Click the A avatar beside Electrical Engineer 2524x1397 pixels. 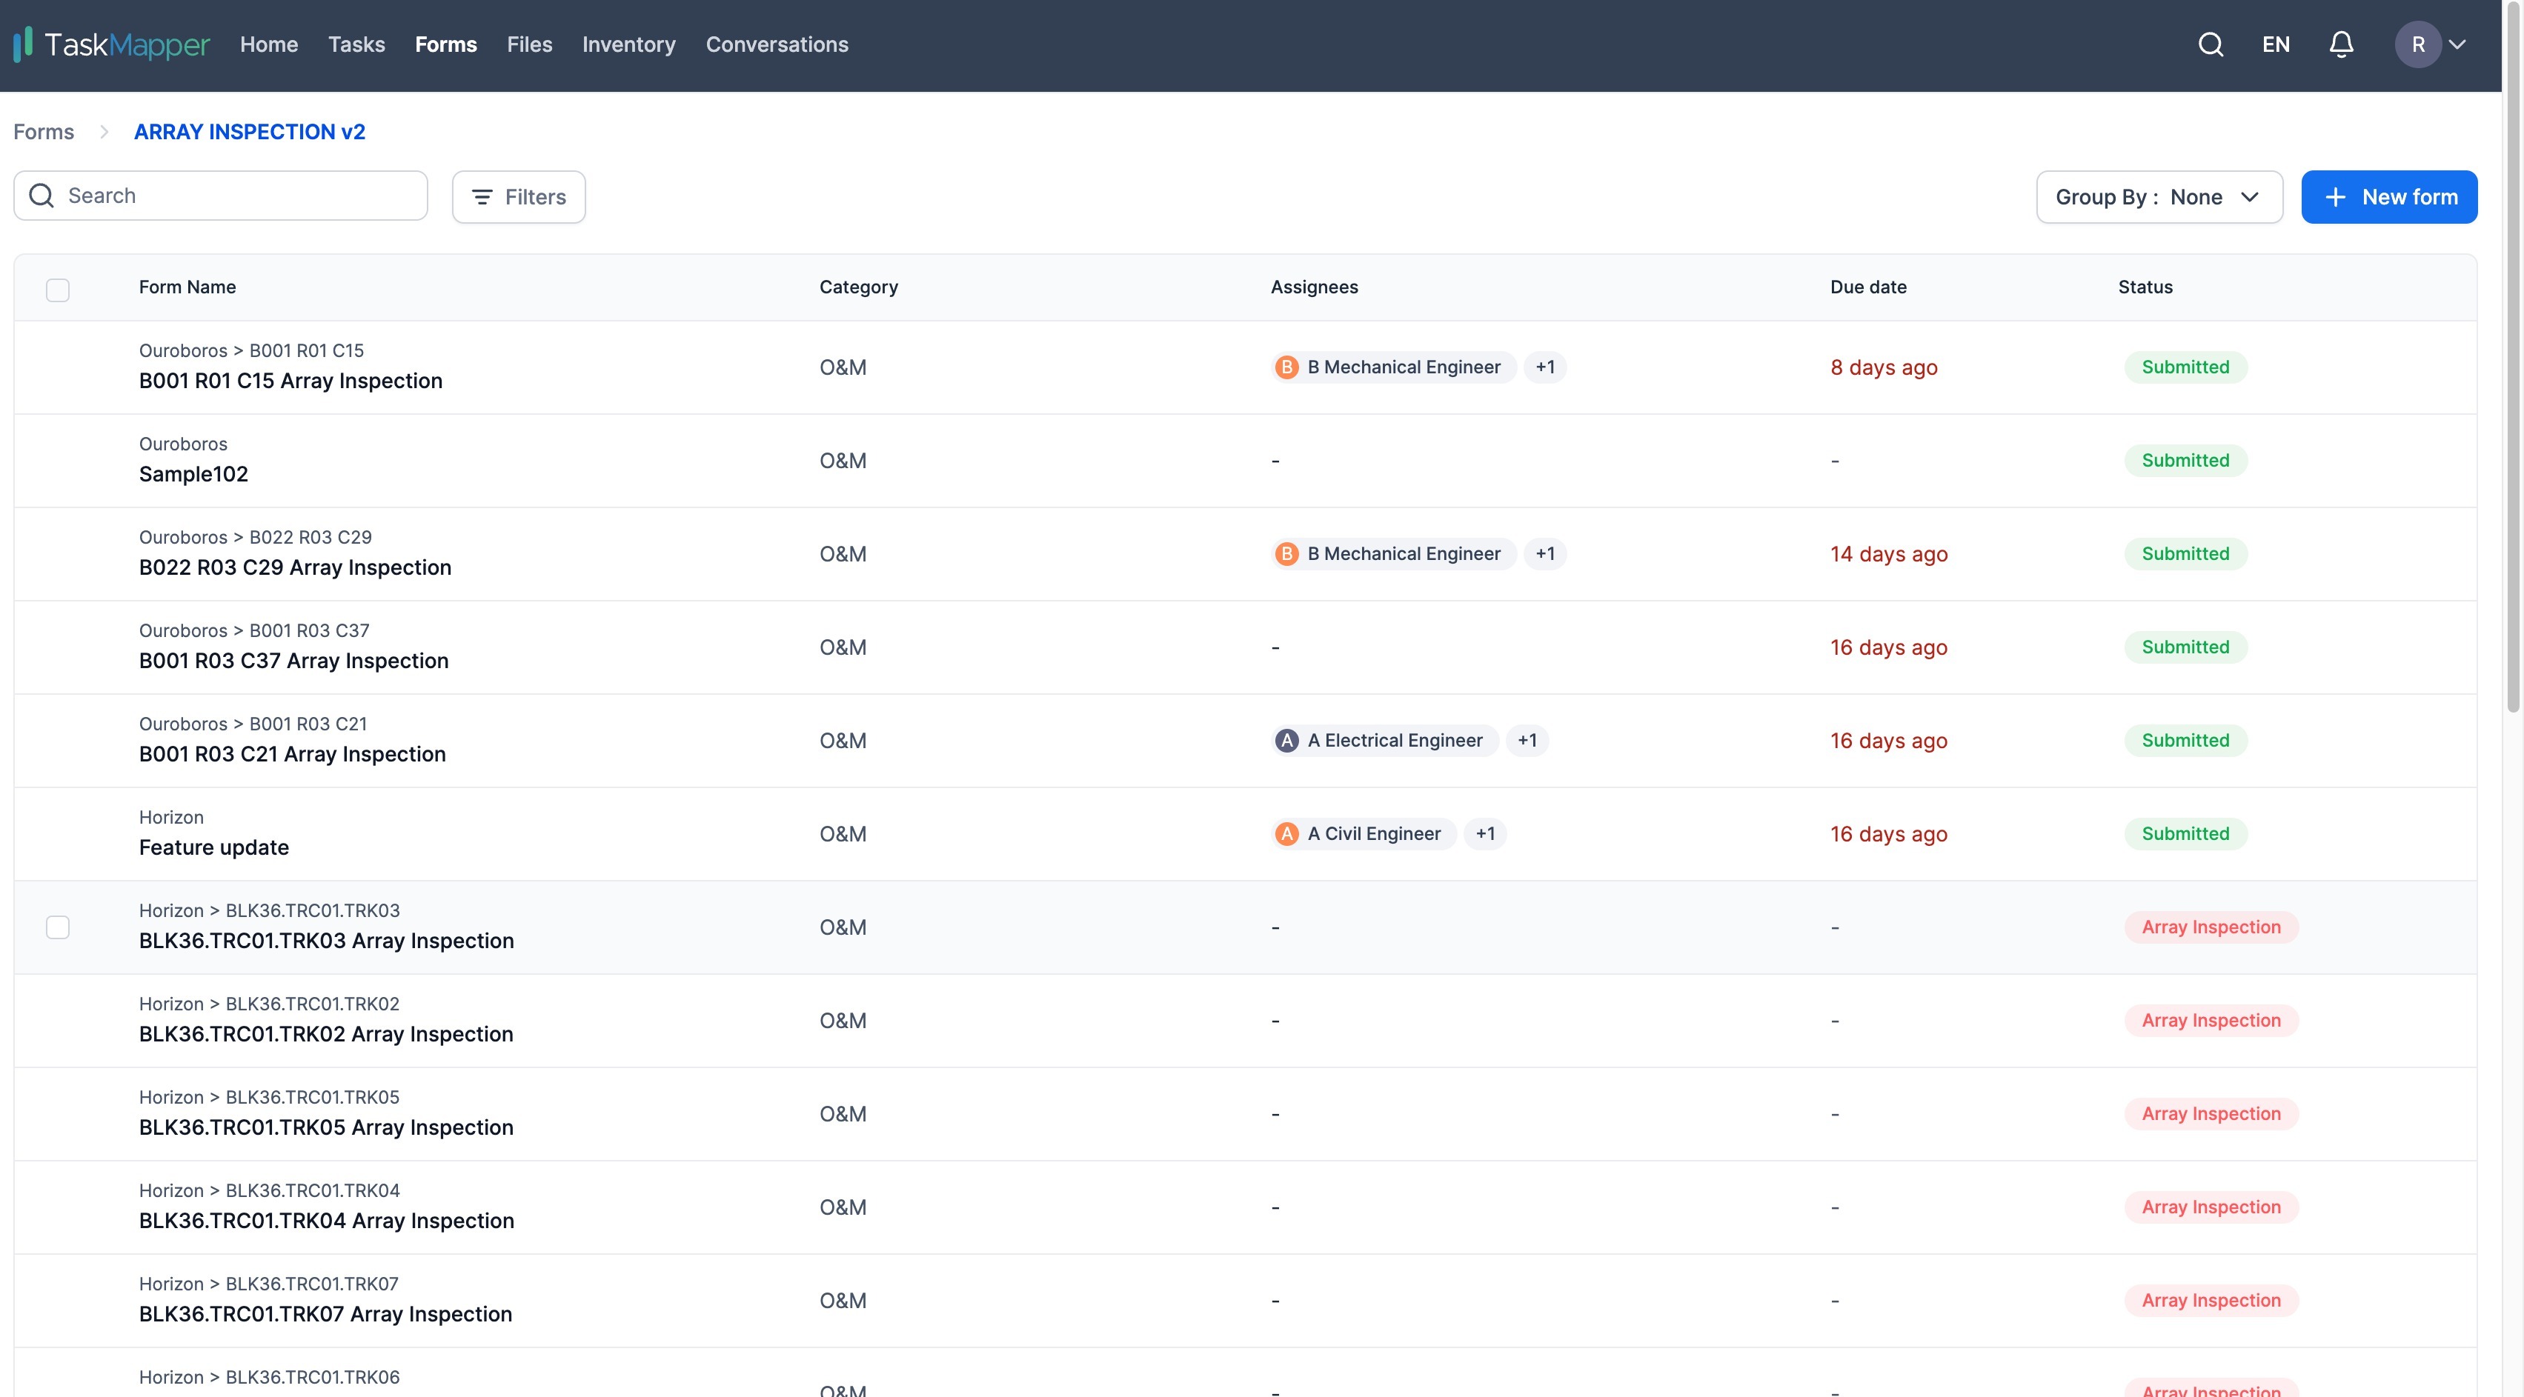coord(1286,741)
